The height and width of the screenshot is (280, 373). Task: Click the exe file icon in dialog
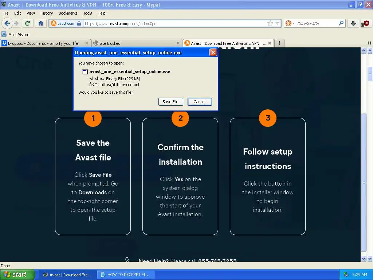(85, 72)
